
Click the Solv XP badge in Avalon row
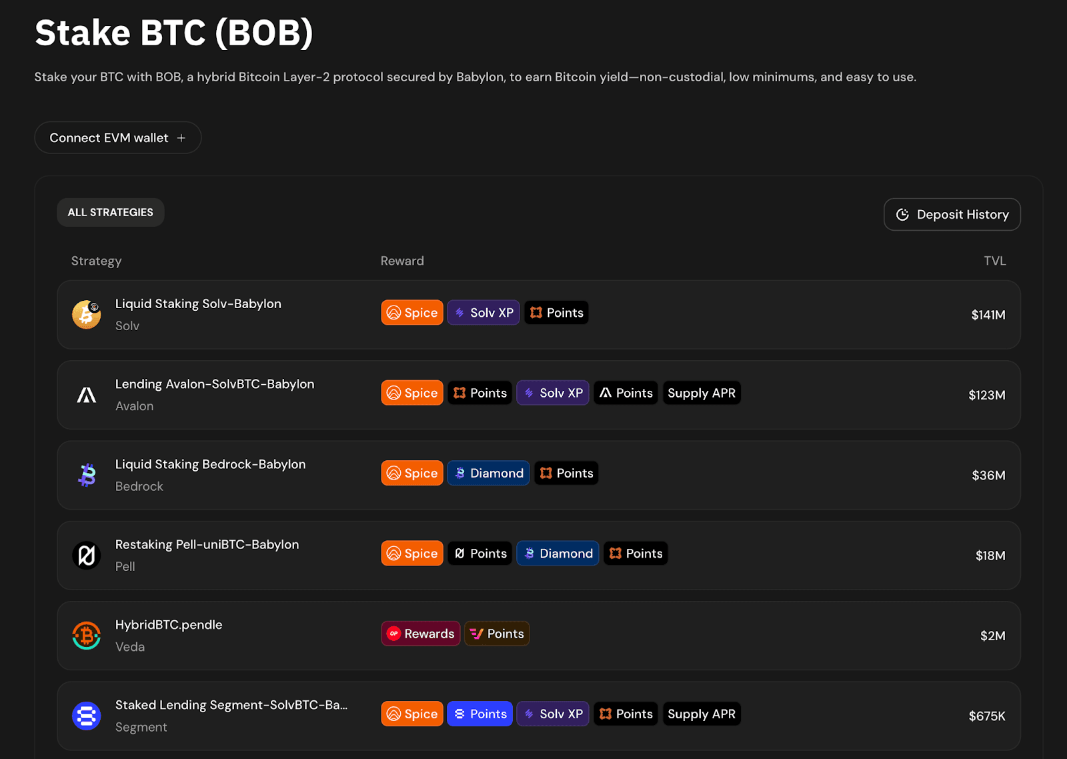tap(552, 393)
